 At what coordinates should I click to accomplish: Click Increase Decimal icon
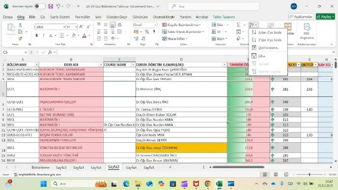[136, 39]
